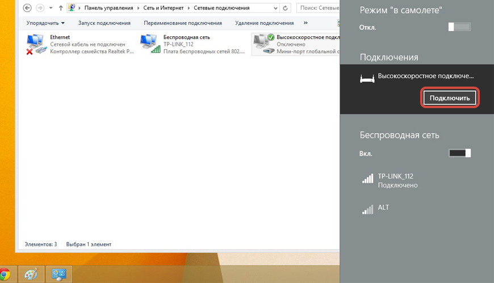Click Элементов: 3 in the status bar
The image size is (494, 283).
click(41, 244)
